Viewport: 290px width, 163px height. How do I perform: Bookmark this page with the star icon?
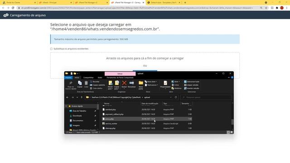point(266,8)
